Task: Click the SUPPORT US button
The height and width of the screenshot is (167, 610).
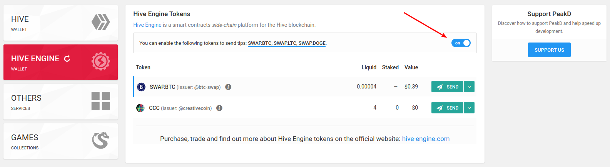Action: point(549,50)
